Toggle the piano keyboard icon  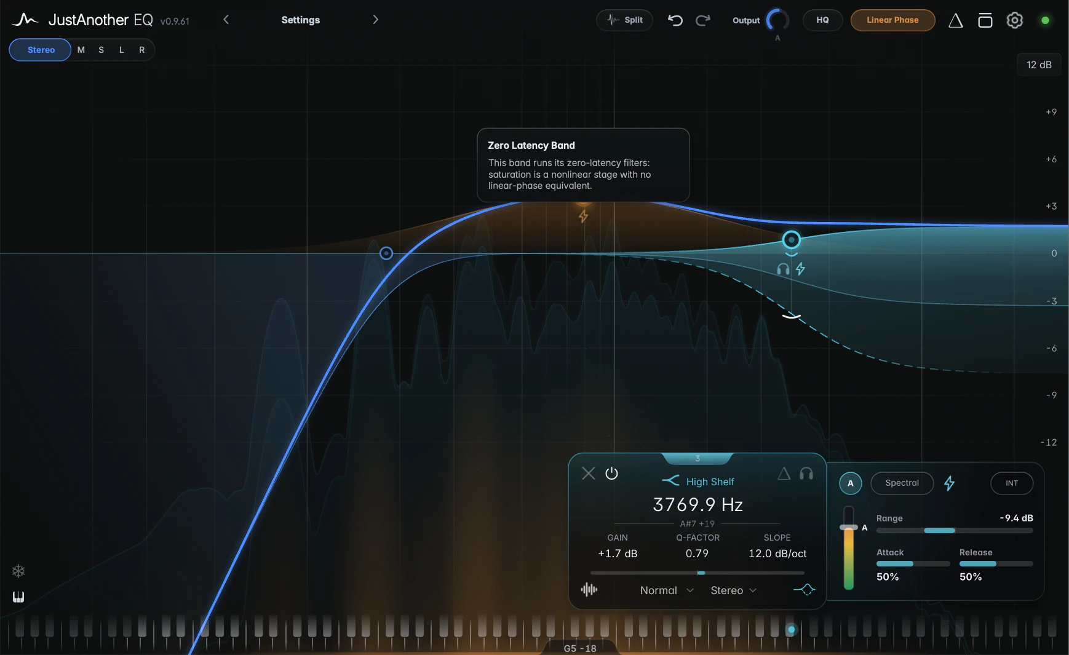pos(18,597)
